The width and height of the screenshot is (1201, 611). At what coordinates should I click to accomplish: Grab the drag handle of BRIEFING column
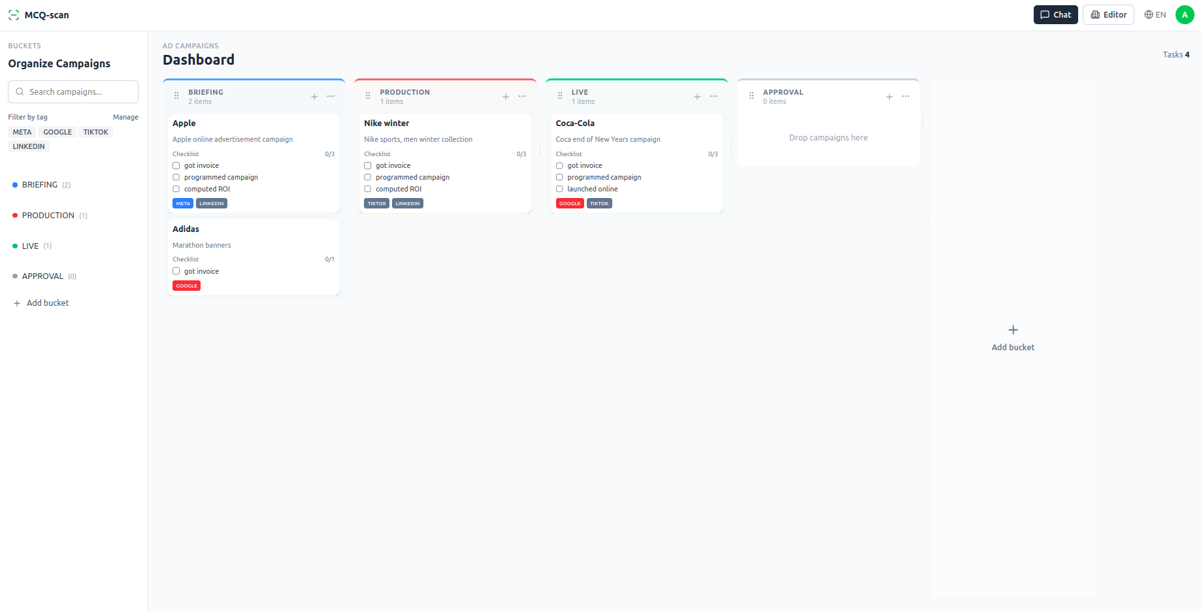coord(176,96)
